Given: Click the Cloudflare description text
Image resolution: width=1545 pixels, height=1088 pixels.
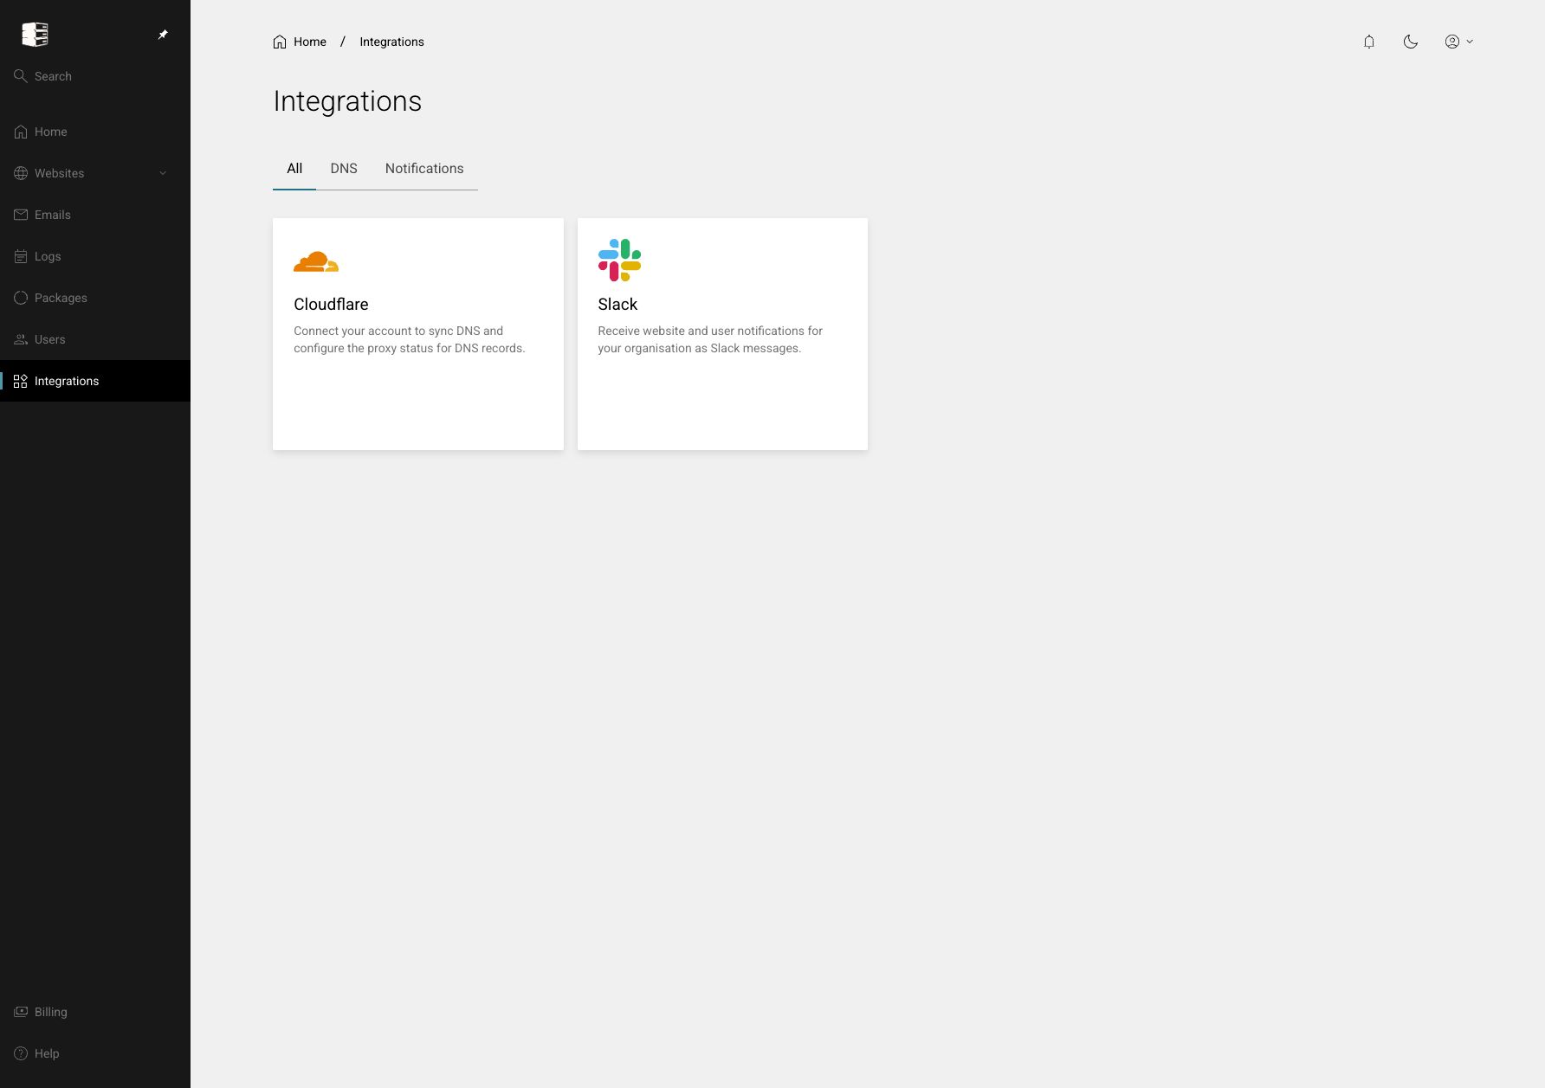Looking at the screenshot, I should coord(410,339).
